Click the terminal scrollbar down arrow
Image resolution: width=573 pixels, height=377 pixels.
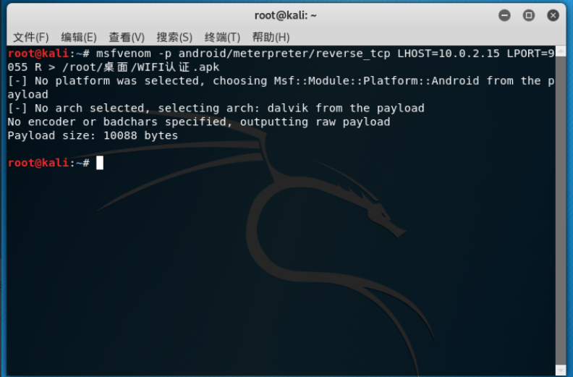561,370
